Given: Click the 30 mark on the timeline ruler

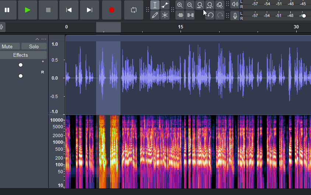Looking at the screenshot, I should point(296,27).
